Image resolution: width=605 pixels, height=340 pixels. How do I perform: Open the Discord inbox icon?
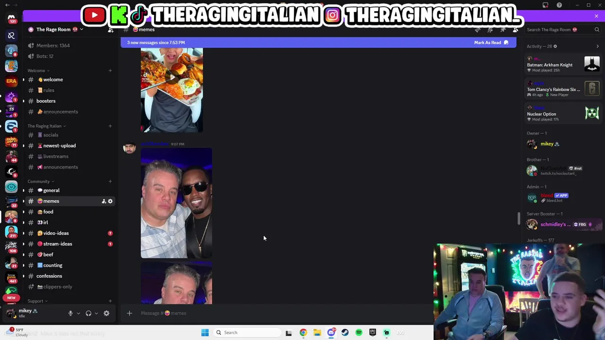(545, 5)
